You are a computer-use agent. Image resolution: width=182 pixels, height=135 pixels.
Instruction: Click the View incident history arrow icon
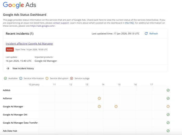[x=8, y=68]
